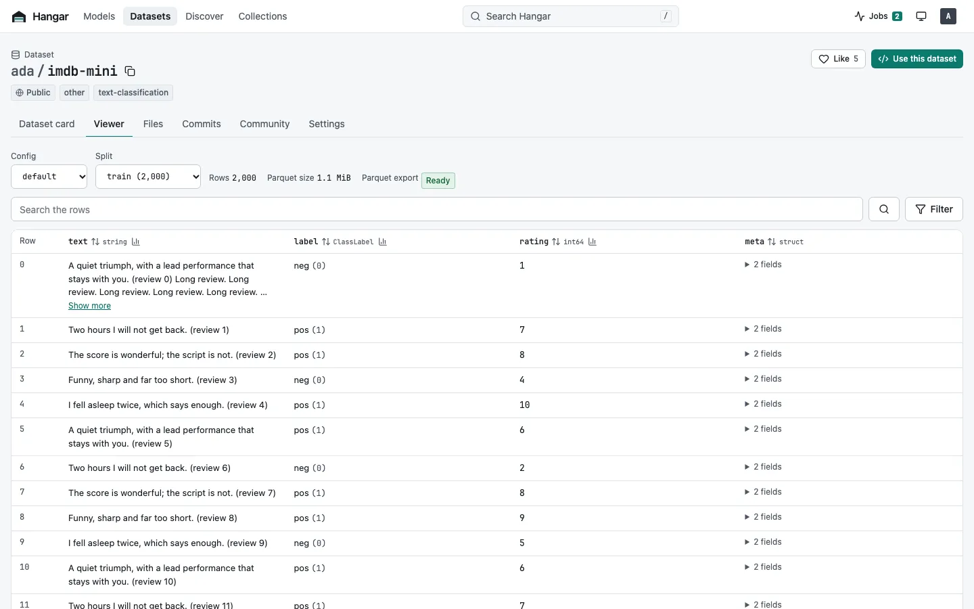Click Use this dataset button
This screenshot has height=609, width=974.
917,59
